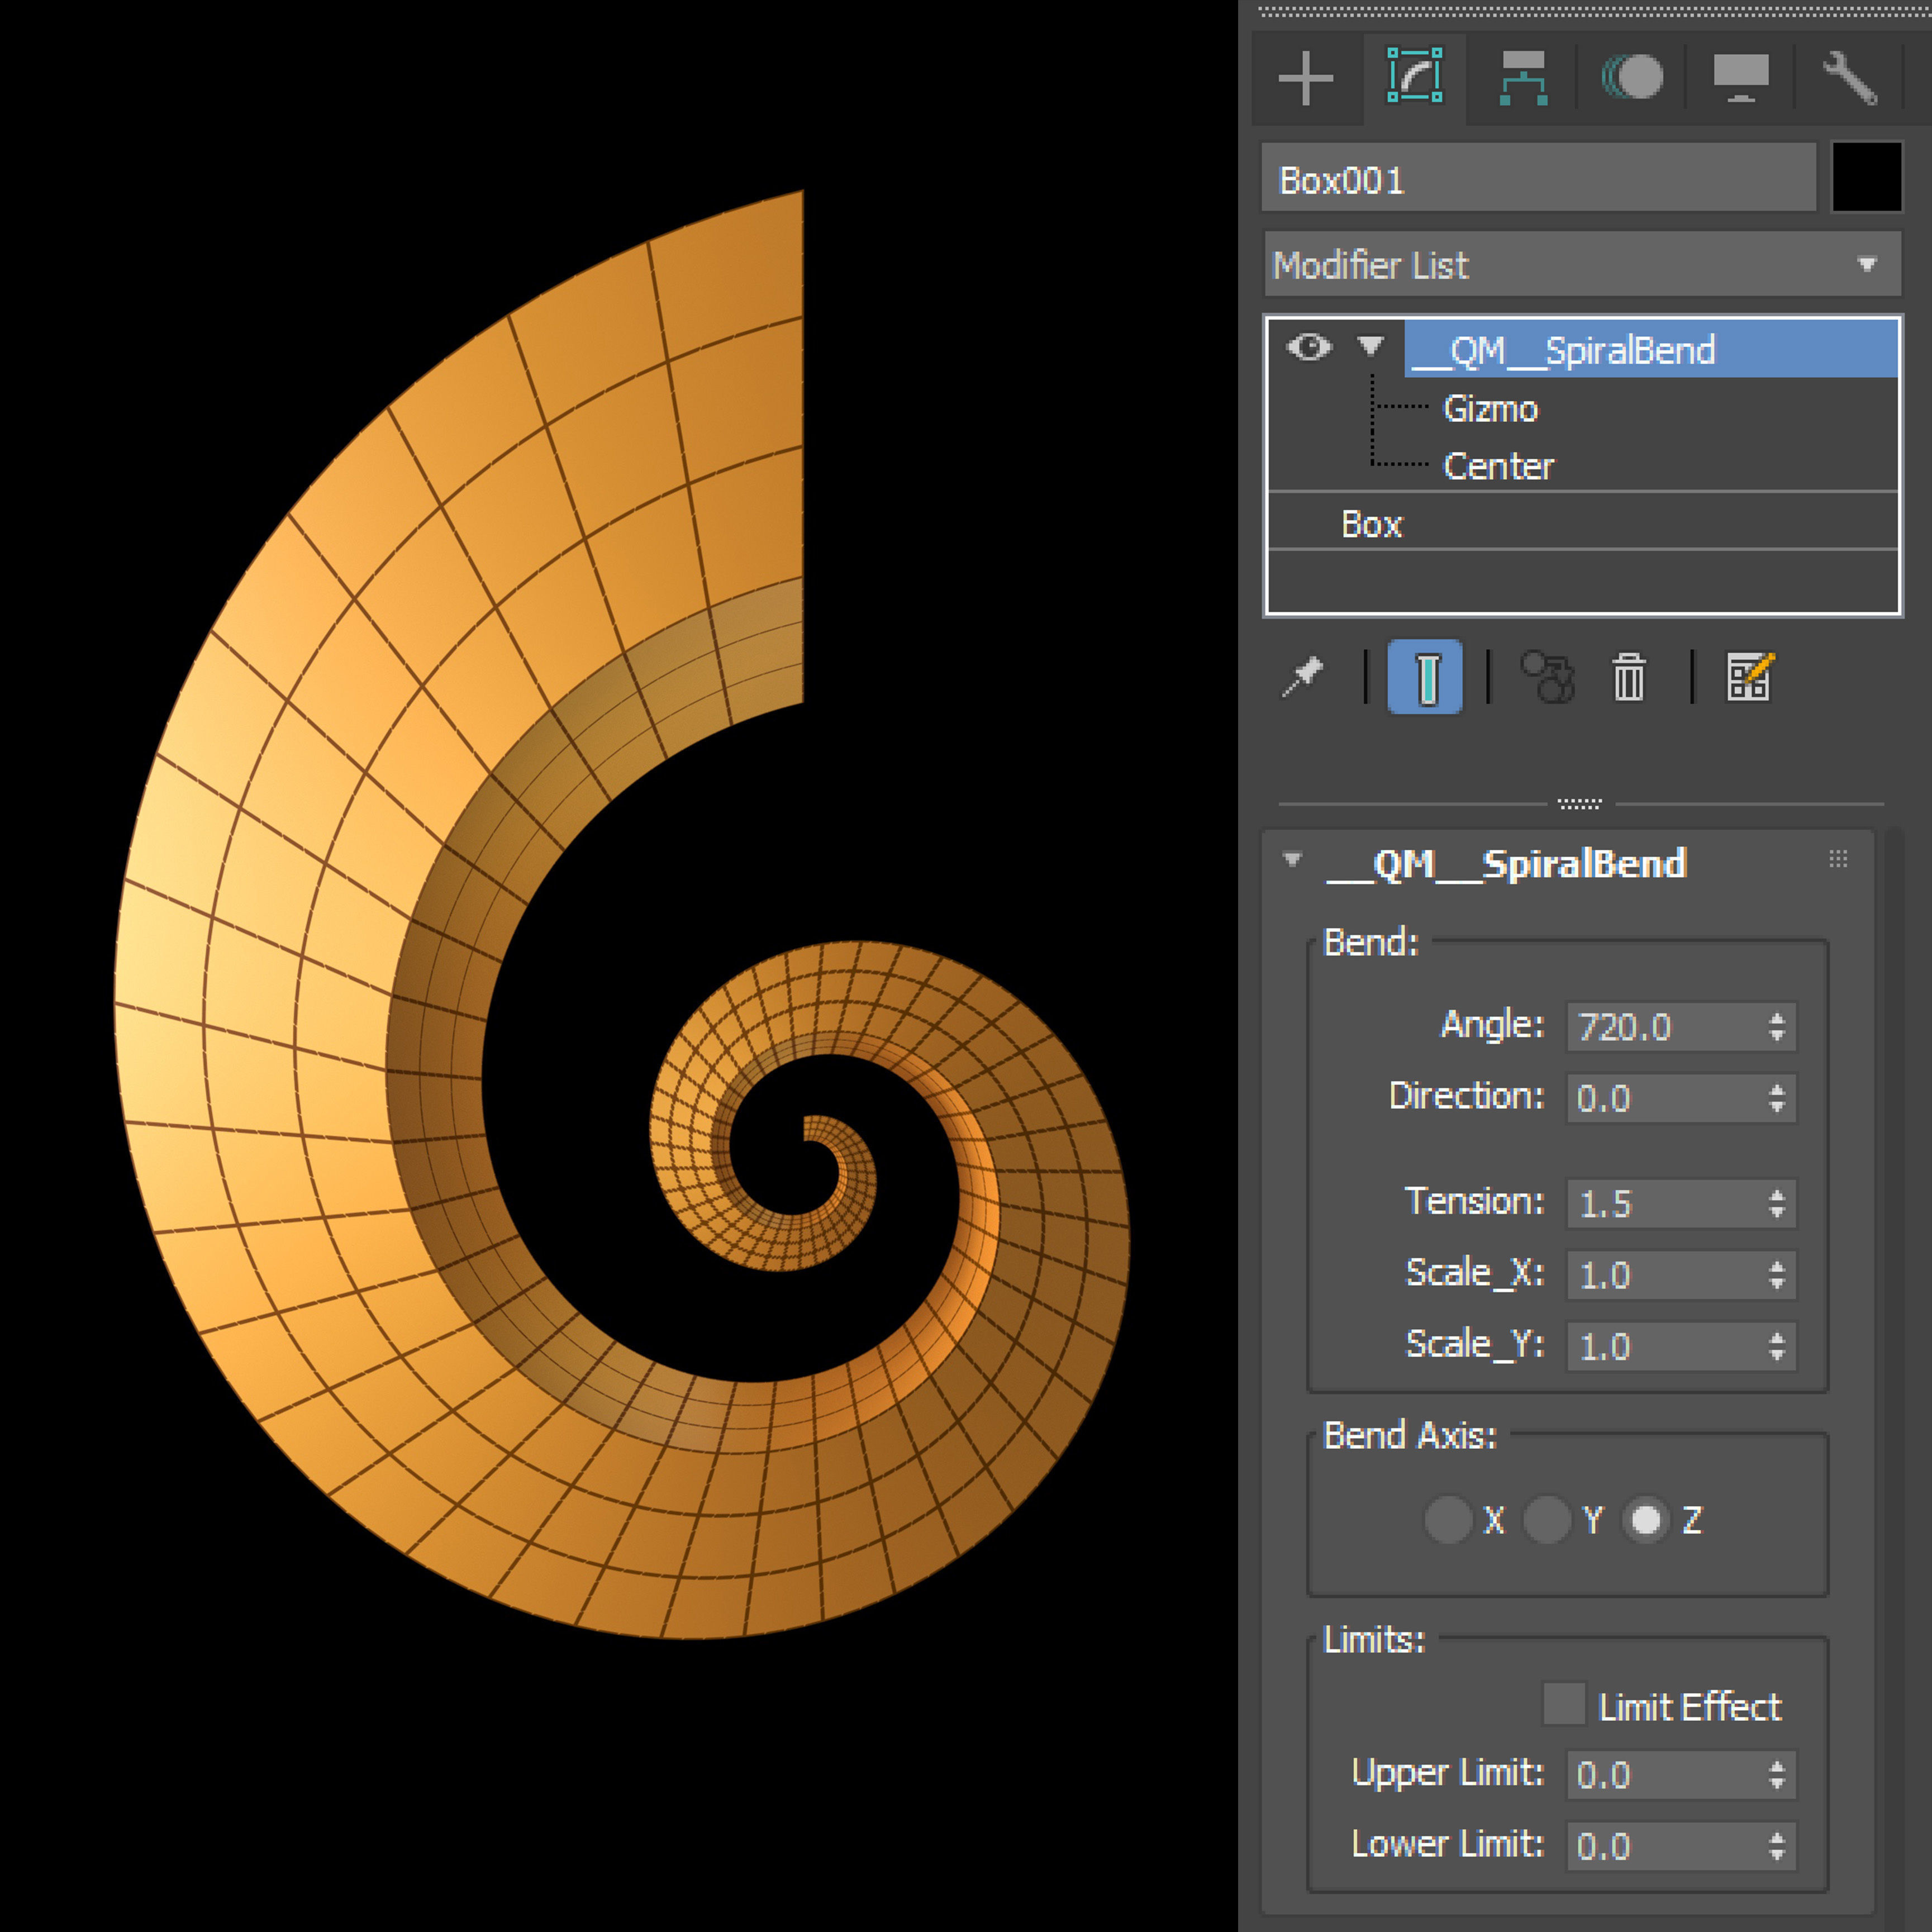This screenshot has height=1932, width=1932.
Task: Select the X bend axis radio button
Action: (1448, 1520)
